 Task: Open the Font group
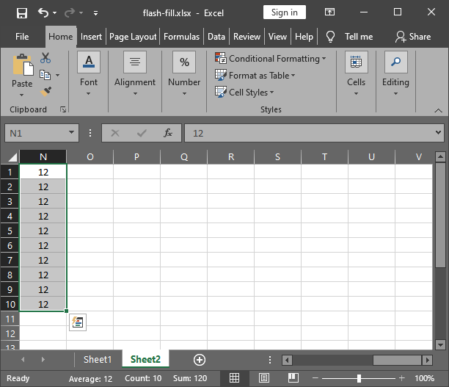[89, 74]
